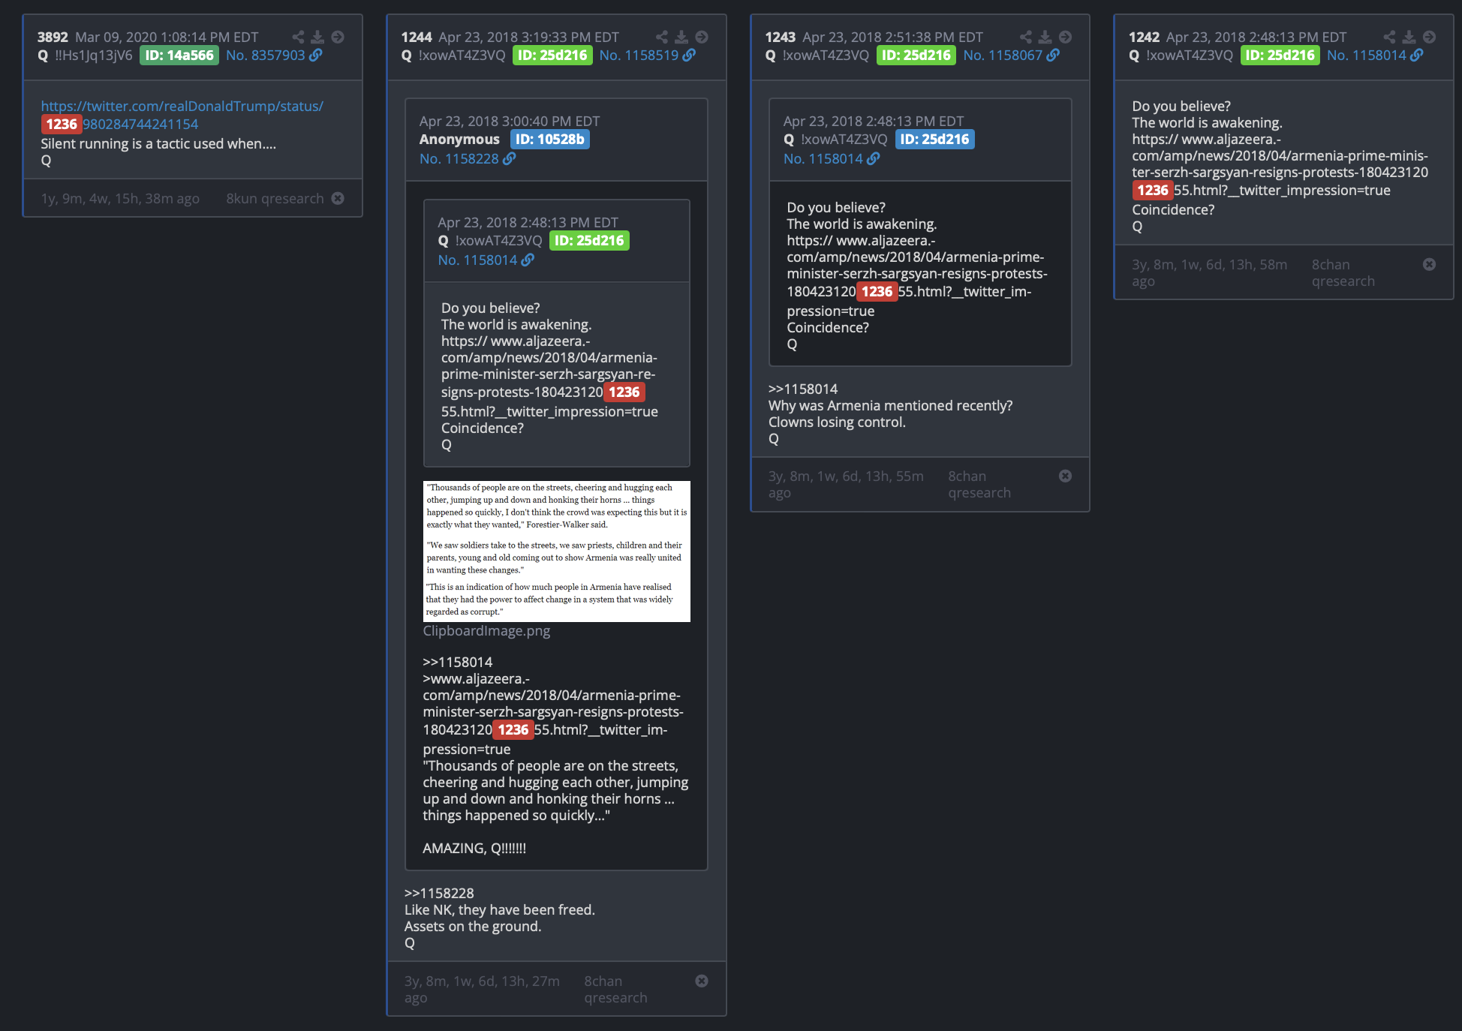The image size is (1462, 1031).
Task: Open post number No. 1158067 link
Action: point(1003,55)
